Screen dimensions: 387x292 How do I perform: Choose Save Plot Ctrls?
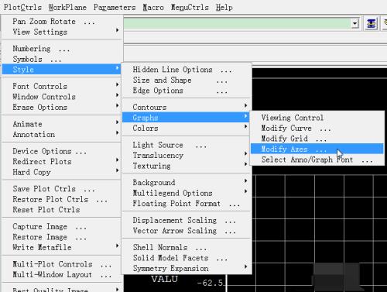coord(61,189)
